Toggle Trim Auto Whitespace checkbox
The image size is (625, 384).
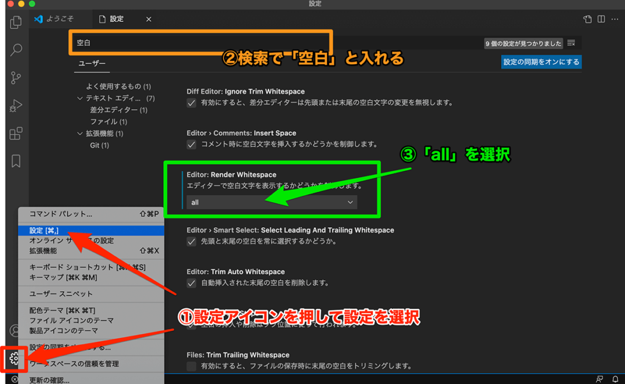[191, 283]
